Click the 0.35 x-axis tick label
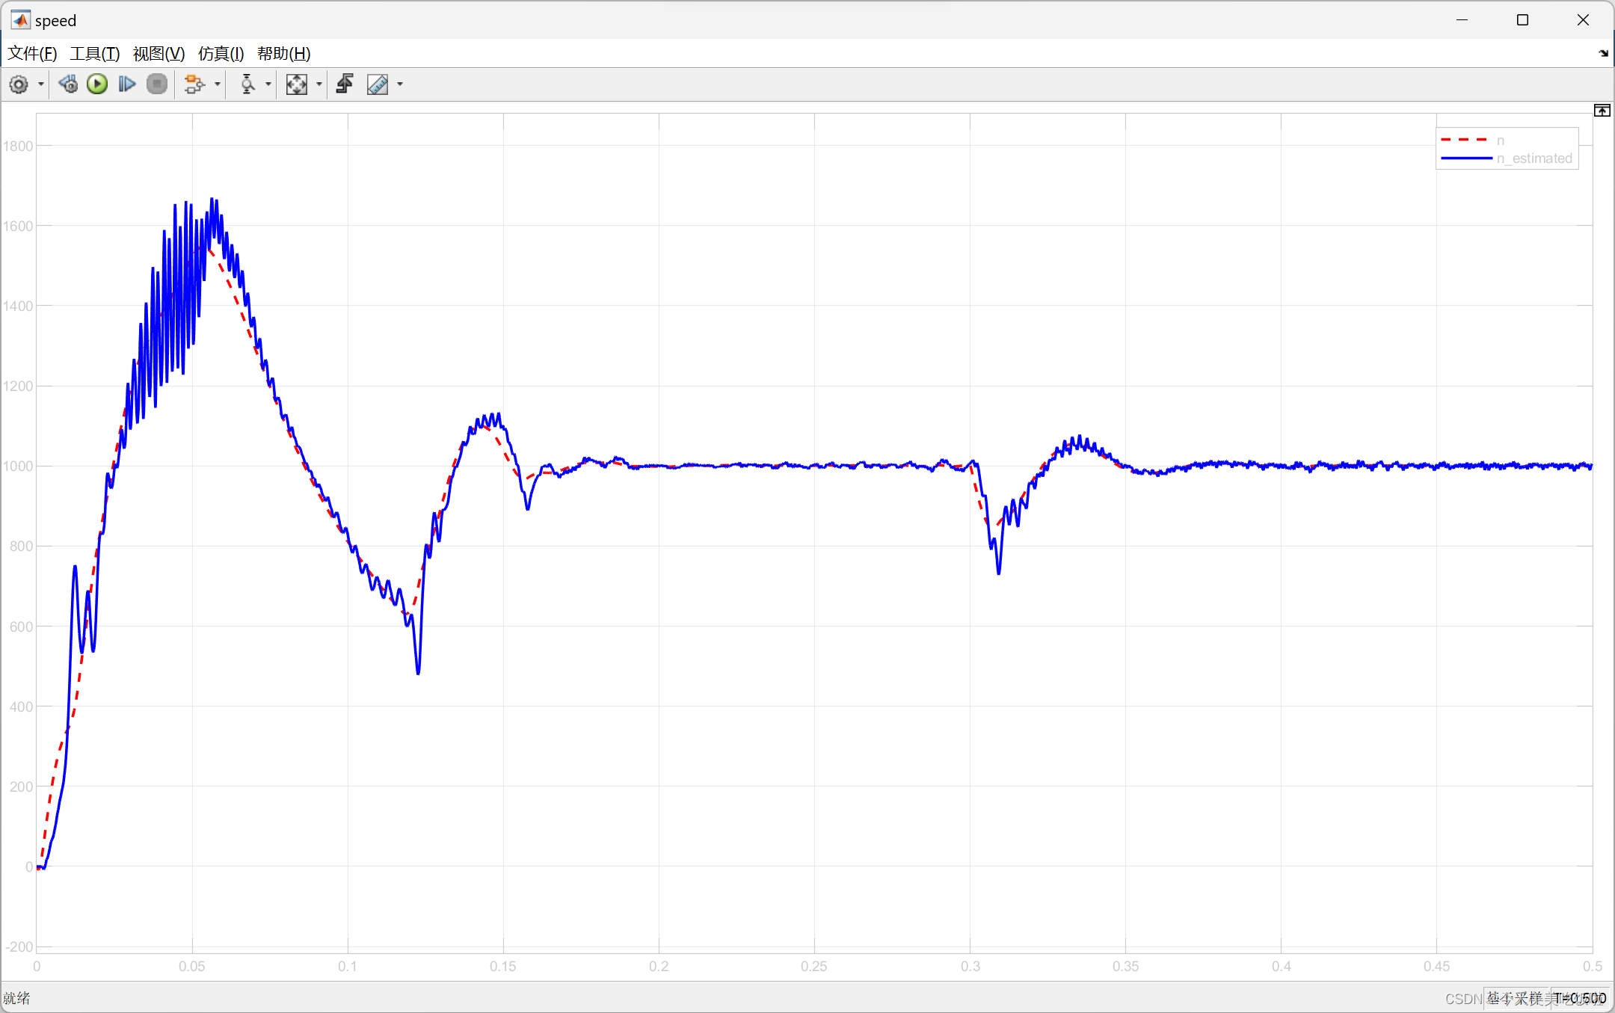This screenshot has height=1013, width=1615. point(1125,967)
